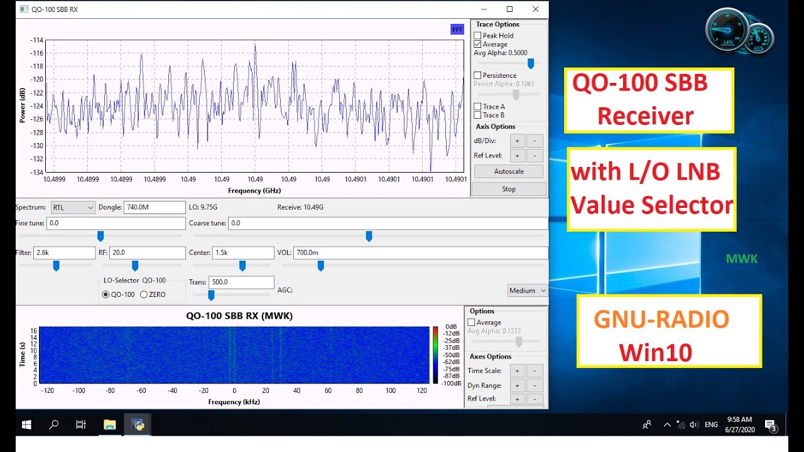Click the Filter 2.6k input field
The image size is (804, 452).
coord(64,252)
